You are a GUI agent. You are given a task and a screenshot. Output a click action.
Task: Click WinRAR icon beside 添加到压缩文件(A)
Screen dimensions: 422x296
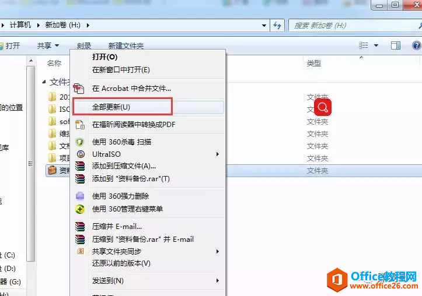(80, 166)
